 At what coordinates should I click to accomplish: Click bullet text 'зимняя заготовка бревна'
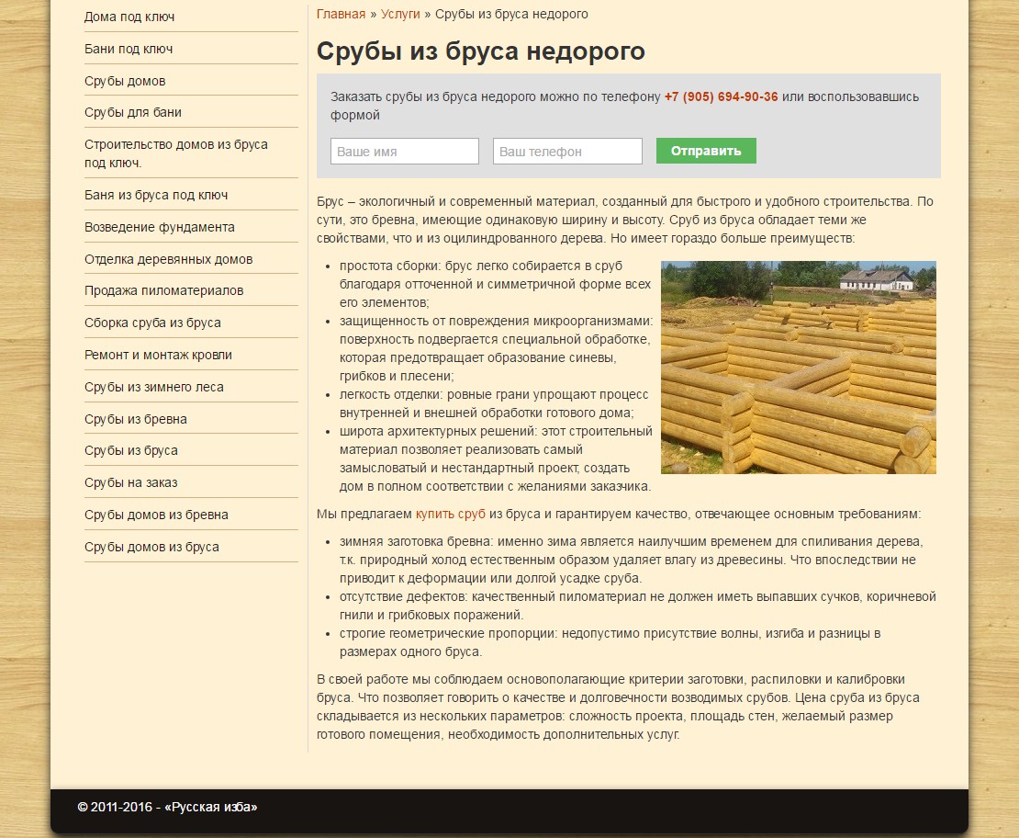(416, 541)
